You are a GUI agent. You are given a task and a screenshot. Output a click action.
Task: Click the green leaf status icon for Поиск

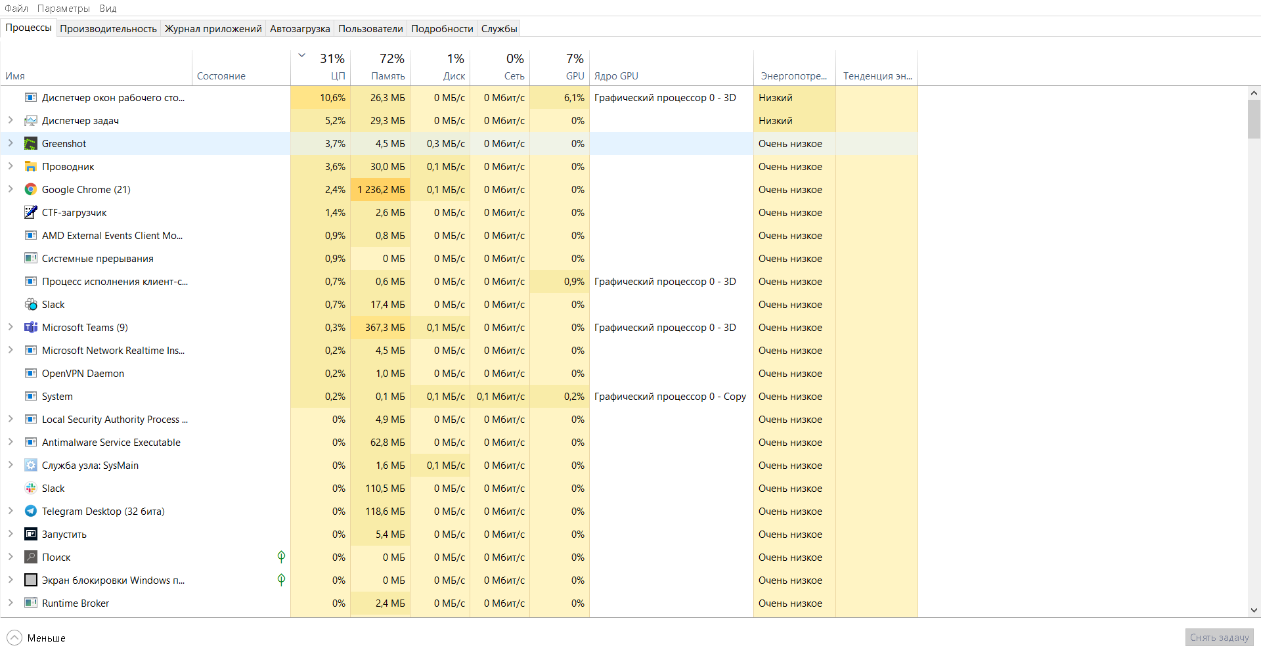click(281, 557)
